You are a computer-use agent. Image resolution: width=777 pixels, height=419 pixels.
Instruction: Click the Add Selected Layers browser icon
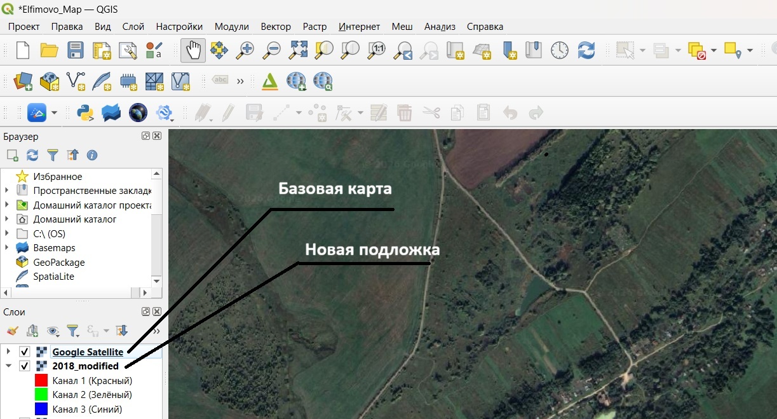click(x=13, y=155)
